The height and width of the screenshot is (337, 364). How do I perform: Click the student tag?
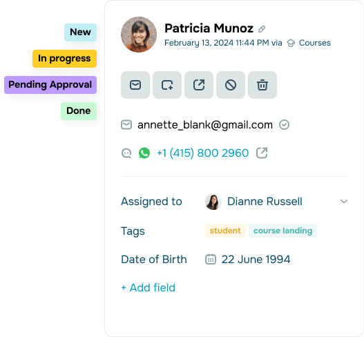coord(225,231)
